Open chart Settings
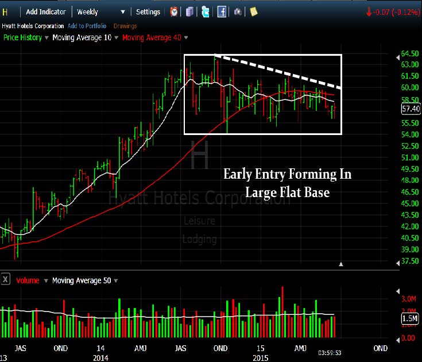Image resolution: width=422 pixels, height=362 pixels. tap(148, 12)
